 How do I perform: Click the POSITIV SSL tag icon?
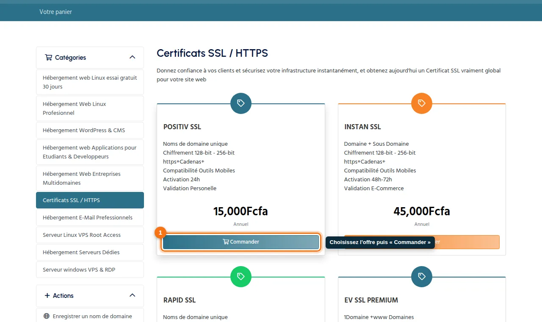click(x=241, y=103)
